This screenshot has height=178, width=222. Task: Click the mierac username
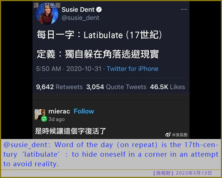pyautogui.click(x=59, y=111)
